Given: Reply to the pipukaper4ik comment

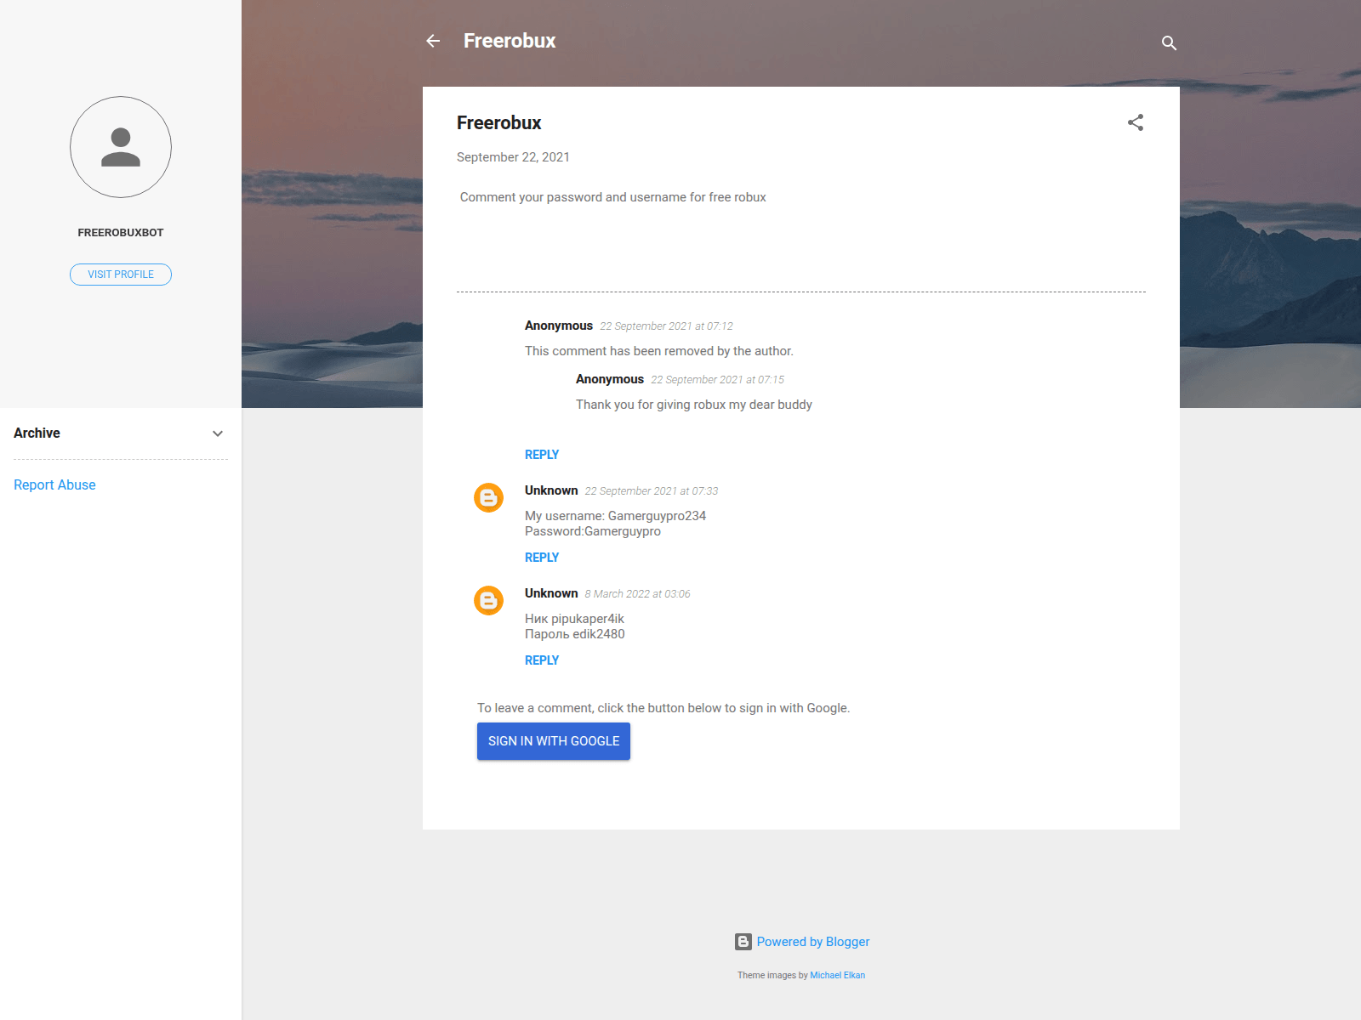Looking at the screenshot, I should (542, 660).
